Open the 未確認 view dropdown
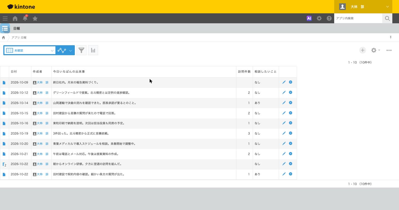The width and height of the screenshot is (399, 210). pos(30,50)
